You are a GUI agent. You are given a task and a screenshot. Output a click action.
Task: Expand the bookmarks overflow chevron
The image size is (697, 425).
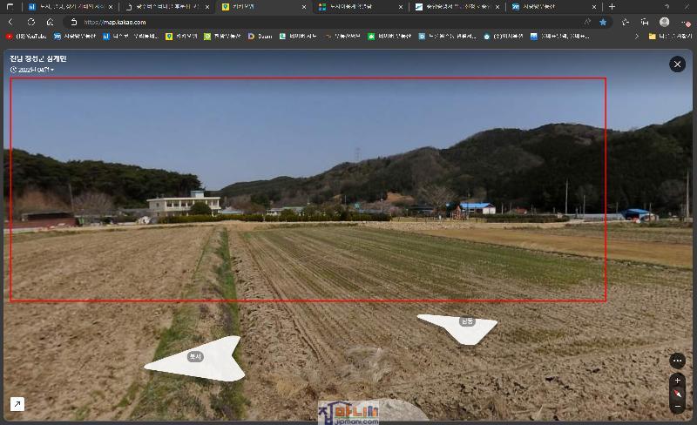[637, 37]
